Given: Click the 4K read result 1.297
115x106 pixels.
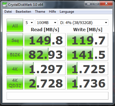Looking at the screenshot, I should 45,68.
